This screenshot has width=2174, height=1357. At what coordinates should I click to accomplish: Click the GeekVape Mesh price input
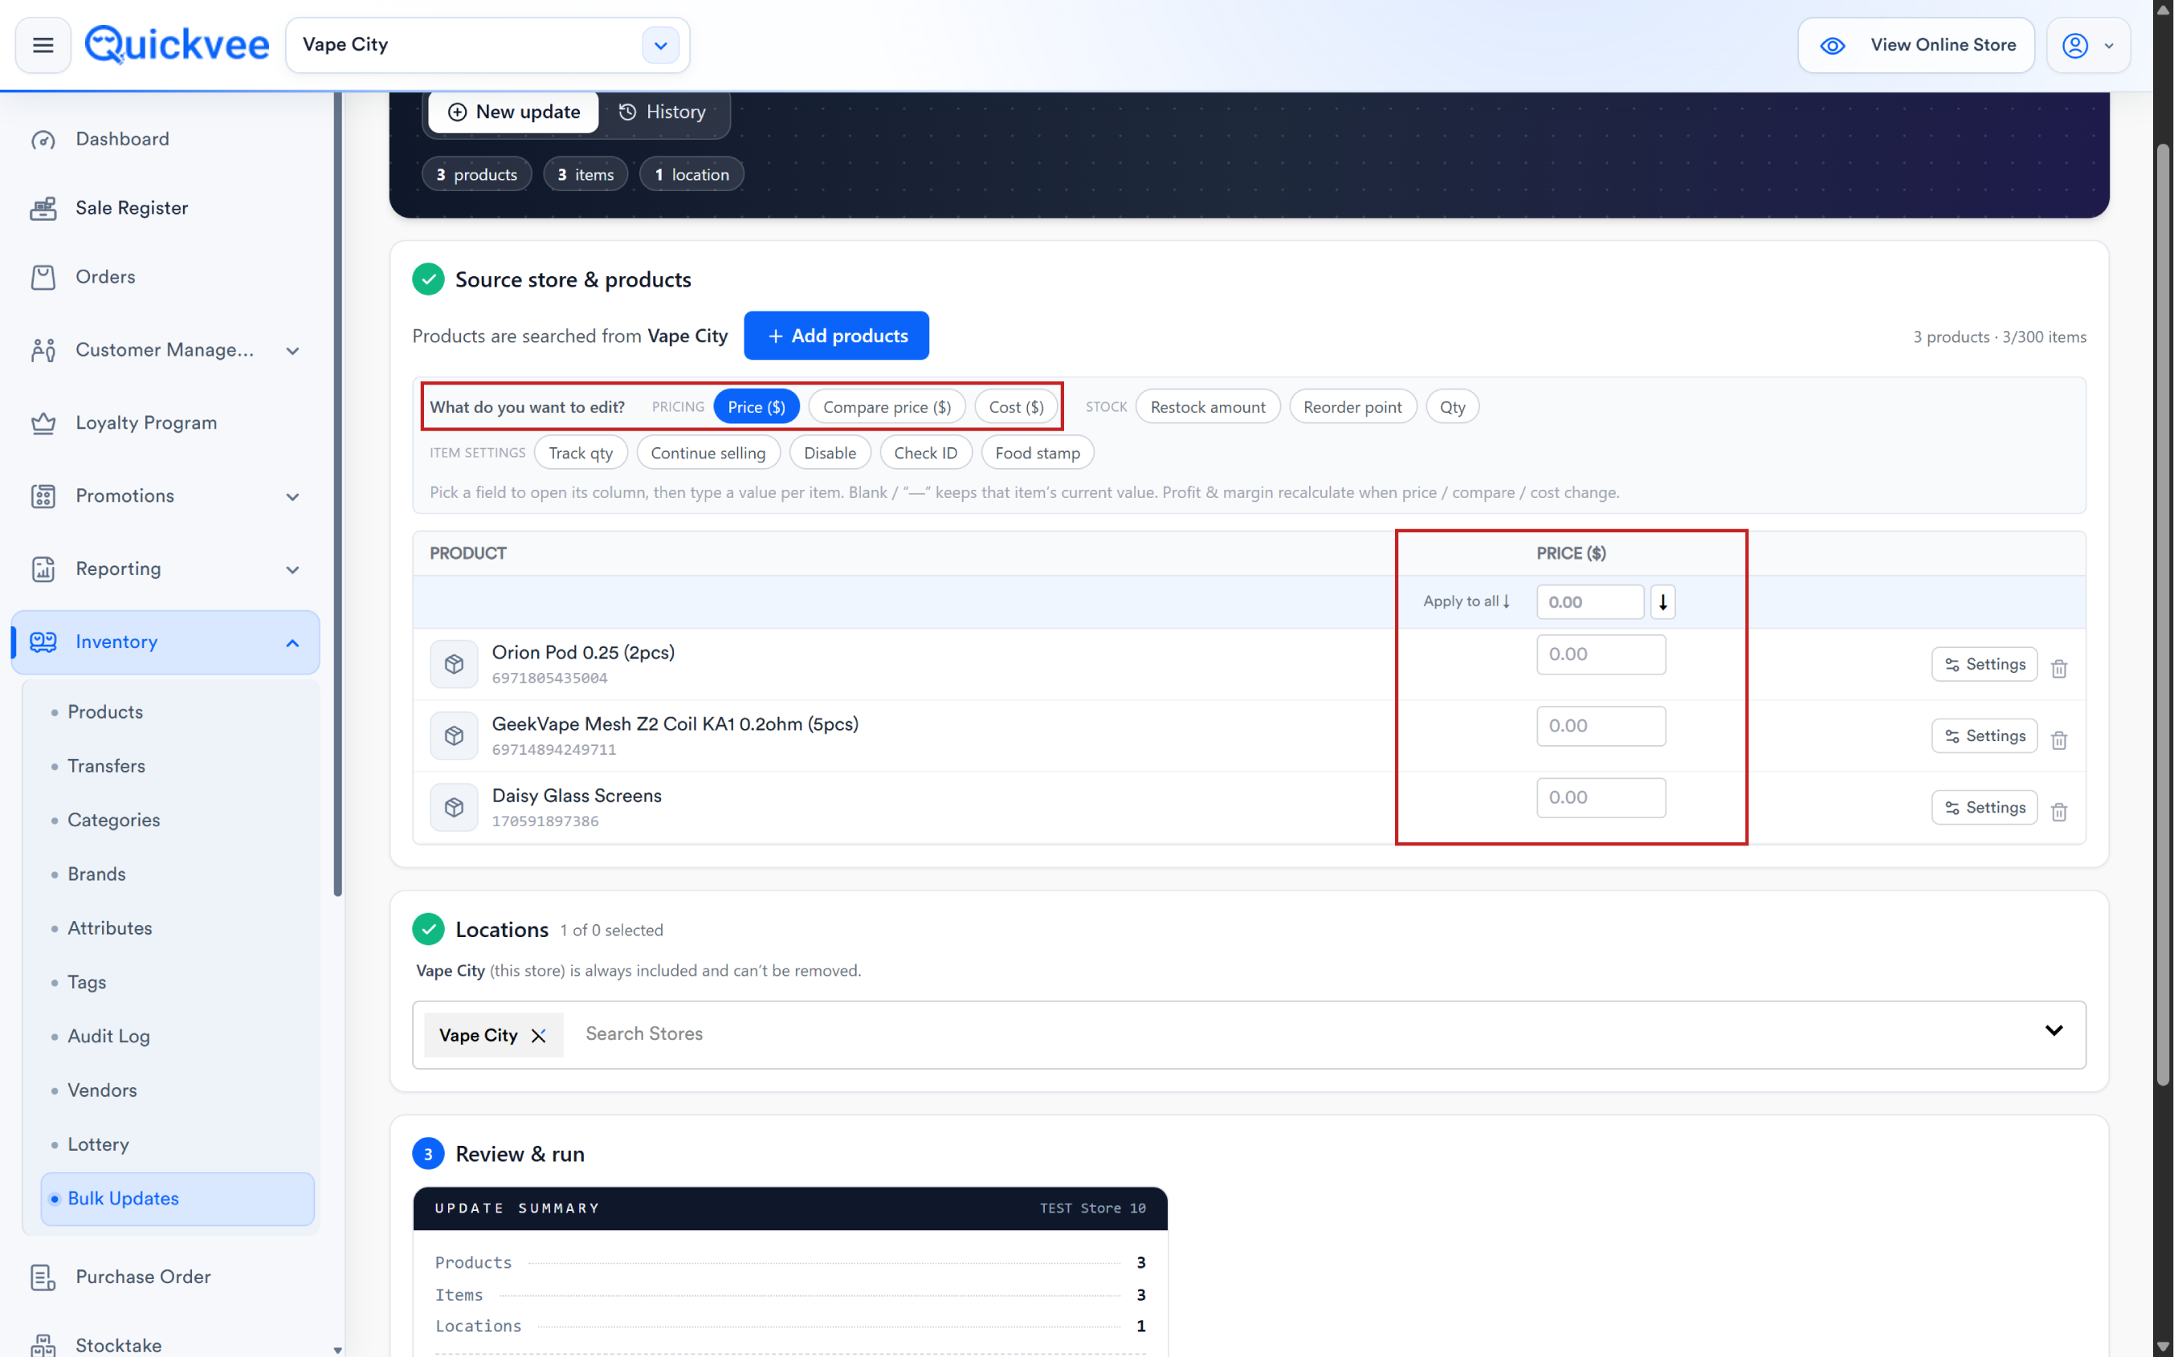click(x=1601, y=726)
